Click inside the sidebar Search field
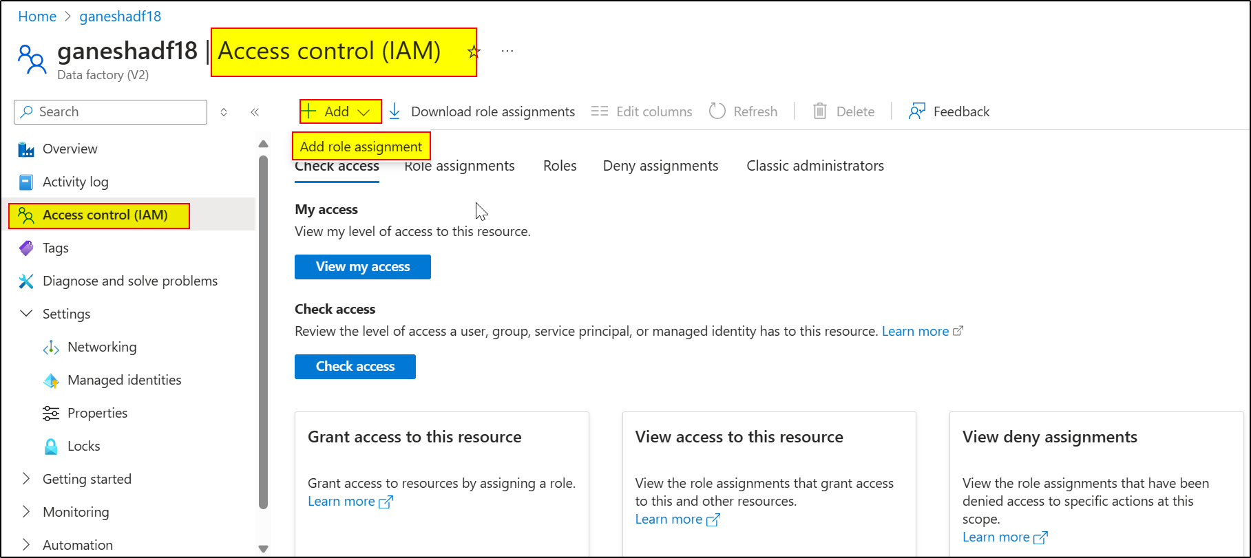 click(x=110, y=112)
